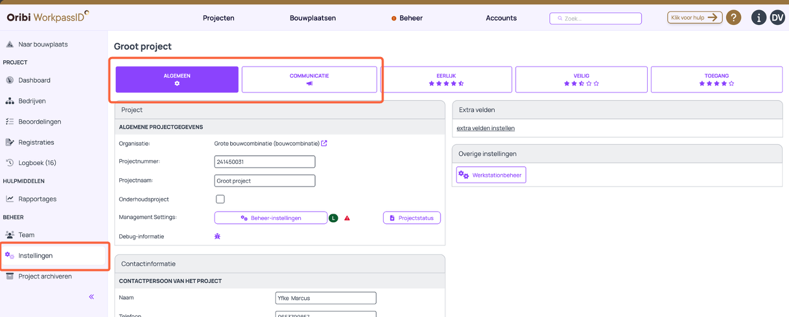This screenshot has width=789, height=317.
Task: Select the Toegang tab
Action: click(717, 80)
